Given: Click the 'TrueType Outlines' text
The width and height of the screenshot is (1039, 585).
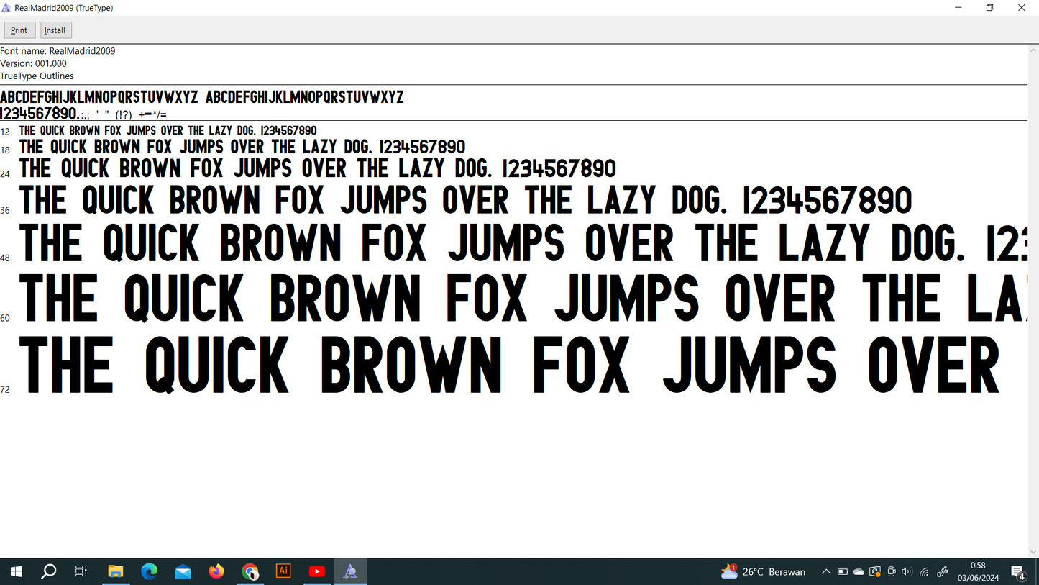Looking at the screenshot, I should [x=37, y=76].
